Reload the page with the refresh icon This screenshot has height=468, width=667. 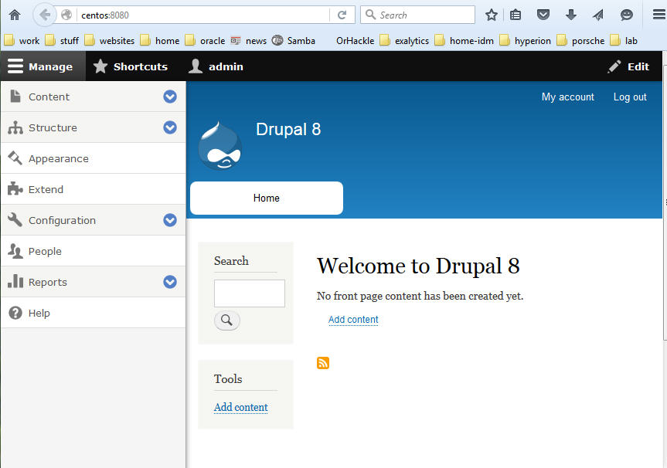(342, 15)
